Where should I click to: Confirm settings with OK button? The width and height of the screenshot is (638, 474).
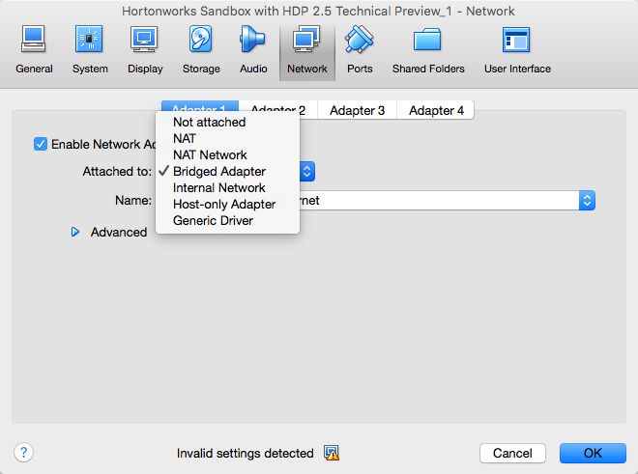point(593,453)
